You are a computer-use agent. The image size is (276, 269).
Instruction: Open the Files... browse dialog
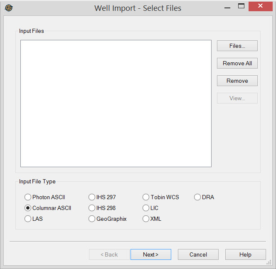click(x=237, y=46)
